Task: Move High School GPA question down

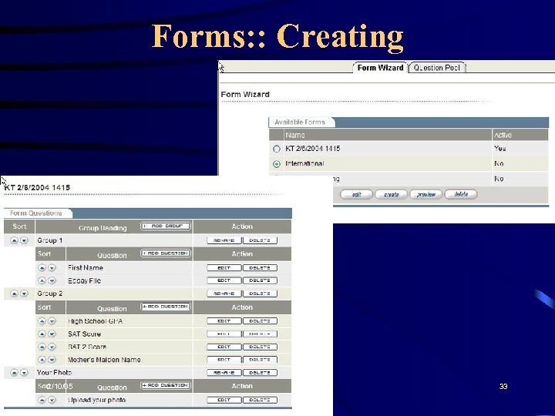Action: tap(52, 321)
